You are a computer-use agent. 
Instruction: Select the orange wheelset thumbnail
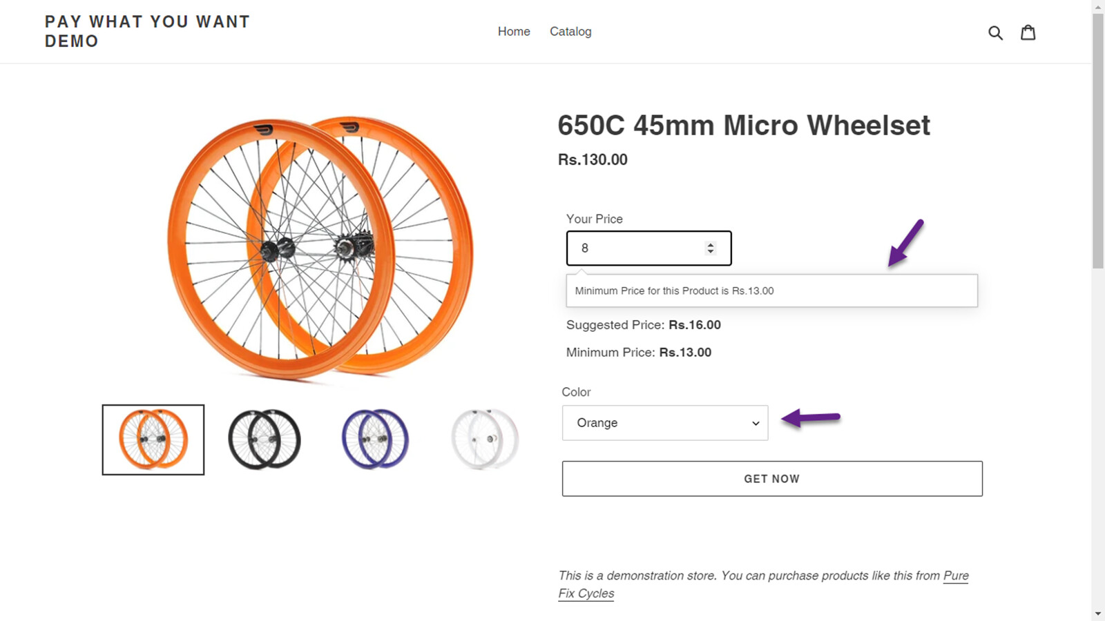(x=153, y=440)
